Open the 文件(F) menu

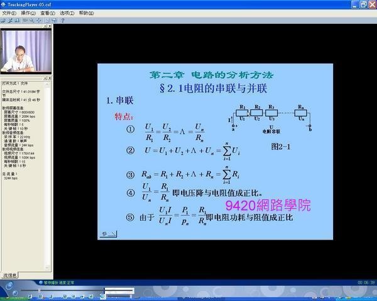[9, 13]
